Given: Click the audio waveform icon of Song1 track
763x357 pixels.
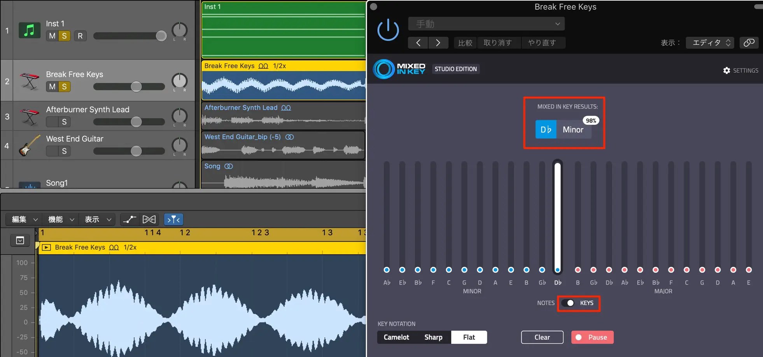Looking at the screenshot, I should click(x=30, y=185).
